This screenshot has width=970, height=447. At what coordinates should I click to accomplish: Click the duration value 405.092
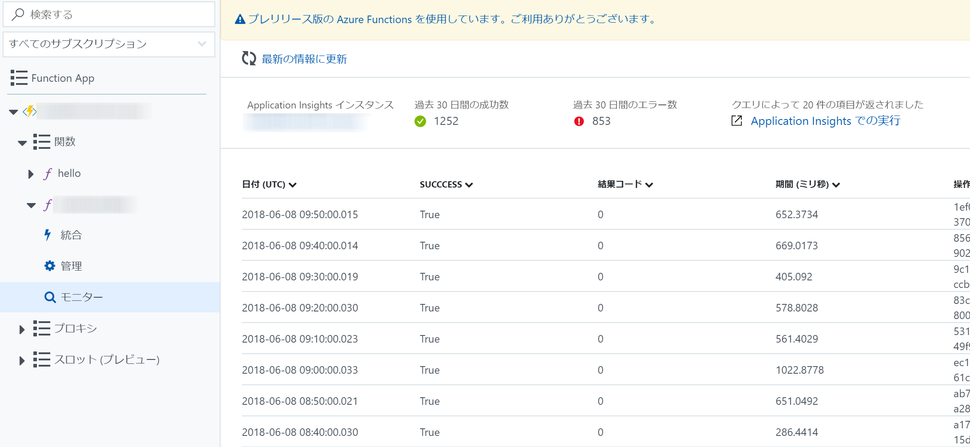pyautogui.click(x=794, y=277)
